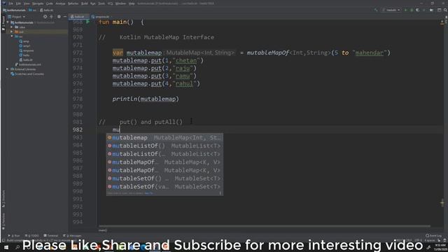Click the build hammer icon in top toolbar
The width and height of the screenshot is (448, 252).
pos(376,10)
